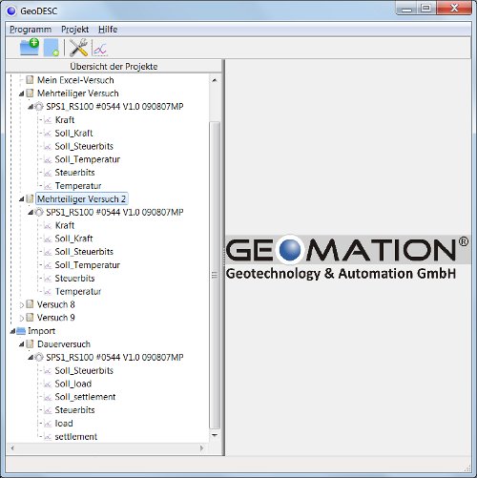Click the new document toolbar icon
Screen dimensions: 477x478
pos(52,48)
